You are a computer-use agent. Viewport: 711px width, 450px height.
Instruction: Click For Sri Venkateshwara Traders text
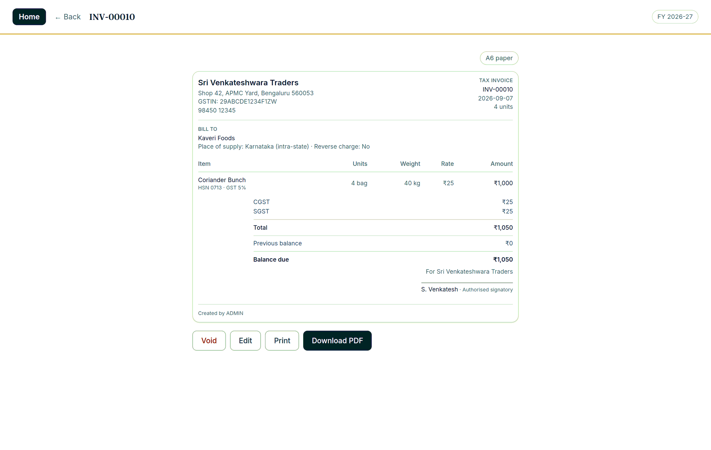tap(469, 272)
